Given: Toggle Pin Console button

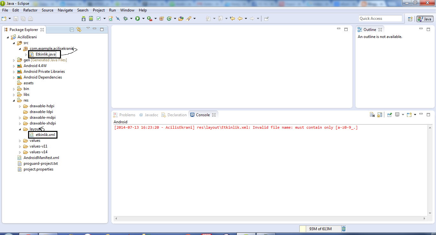Looking at the screenshot, I should (x=390, y=115).
